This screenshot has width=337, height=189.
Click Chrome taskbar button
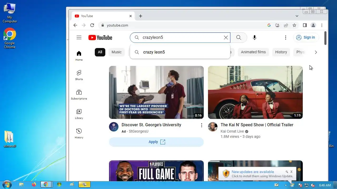pos(46,185)
